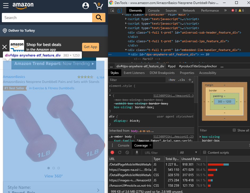Open the Amazon hamburger menu

pos(6,5)
